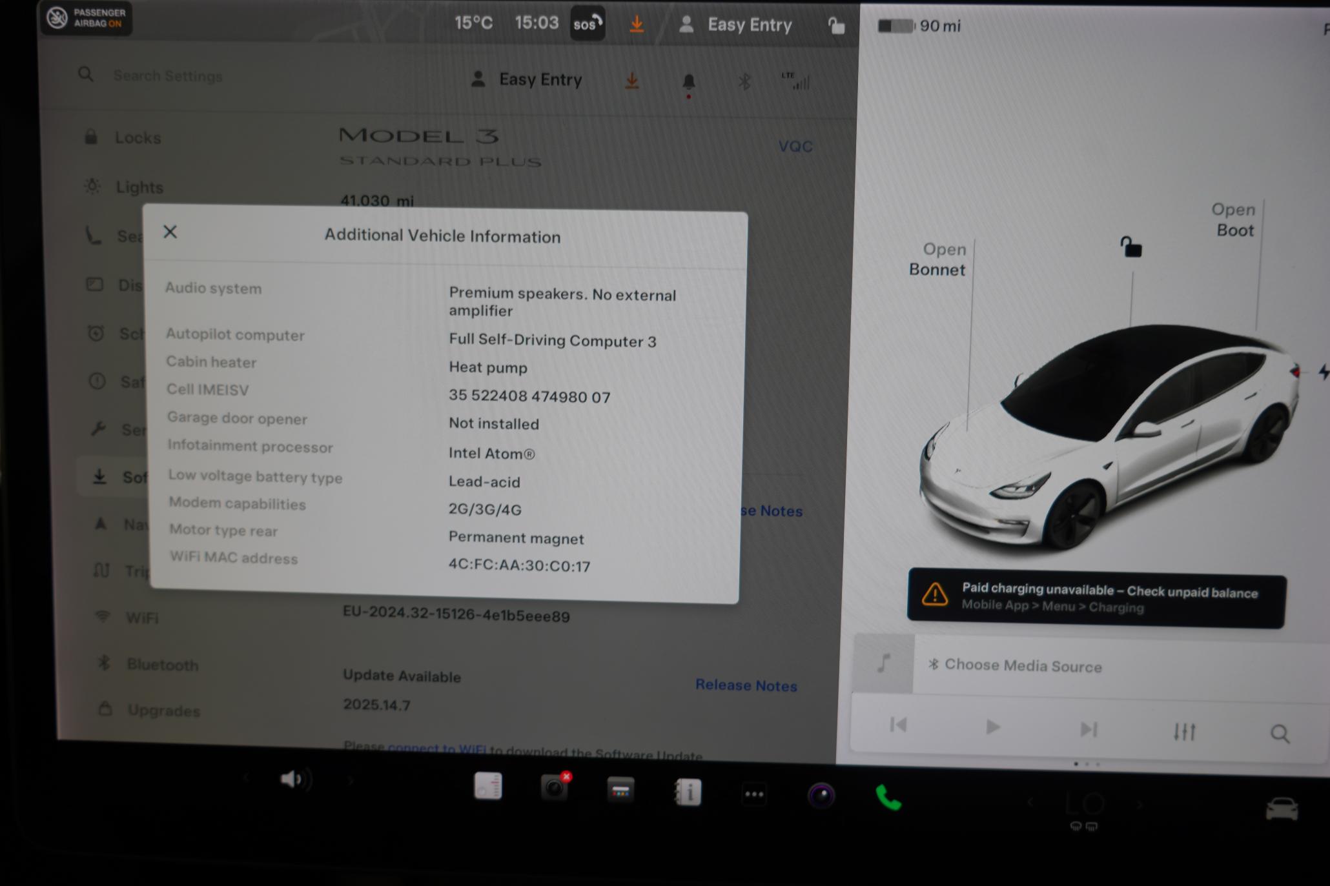The image size is (1330, 886).
Task: Open audio equalizer settings icon
Action: 1185,732
